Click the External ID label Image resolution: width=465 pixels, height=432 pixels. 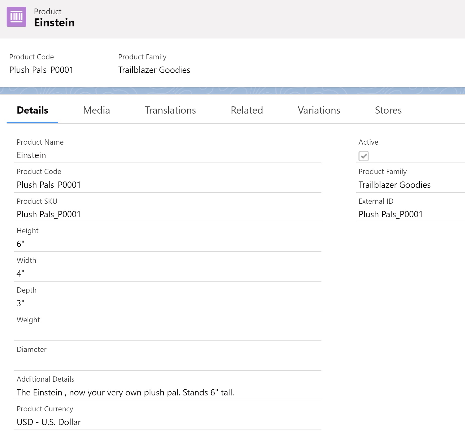tap(376, 201)
